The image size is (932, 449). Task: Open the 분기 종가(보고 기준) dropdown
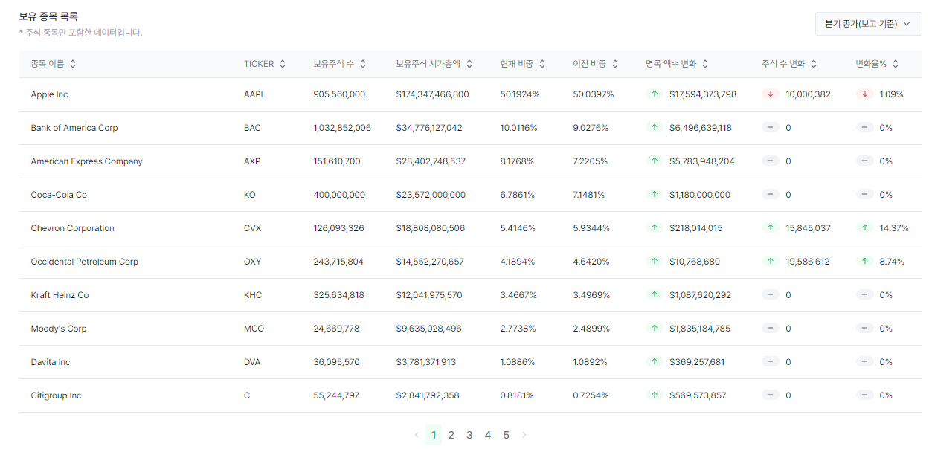point(868,24)
